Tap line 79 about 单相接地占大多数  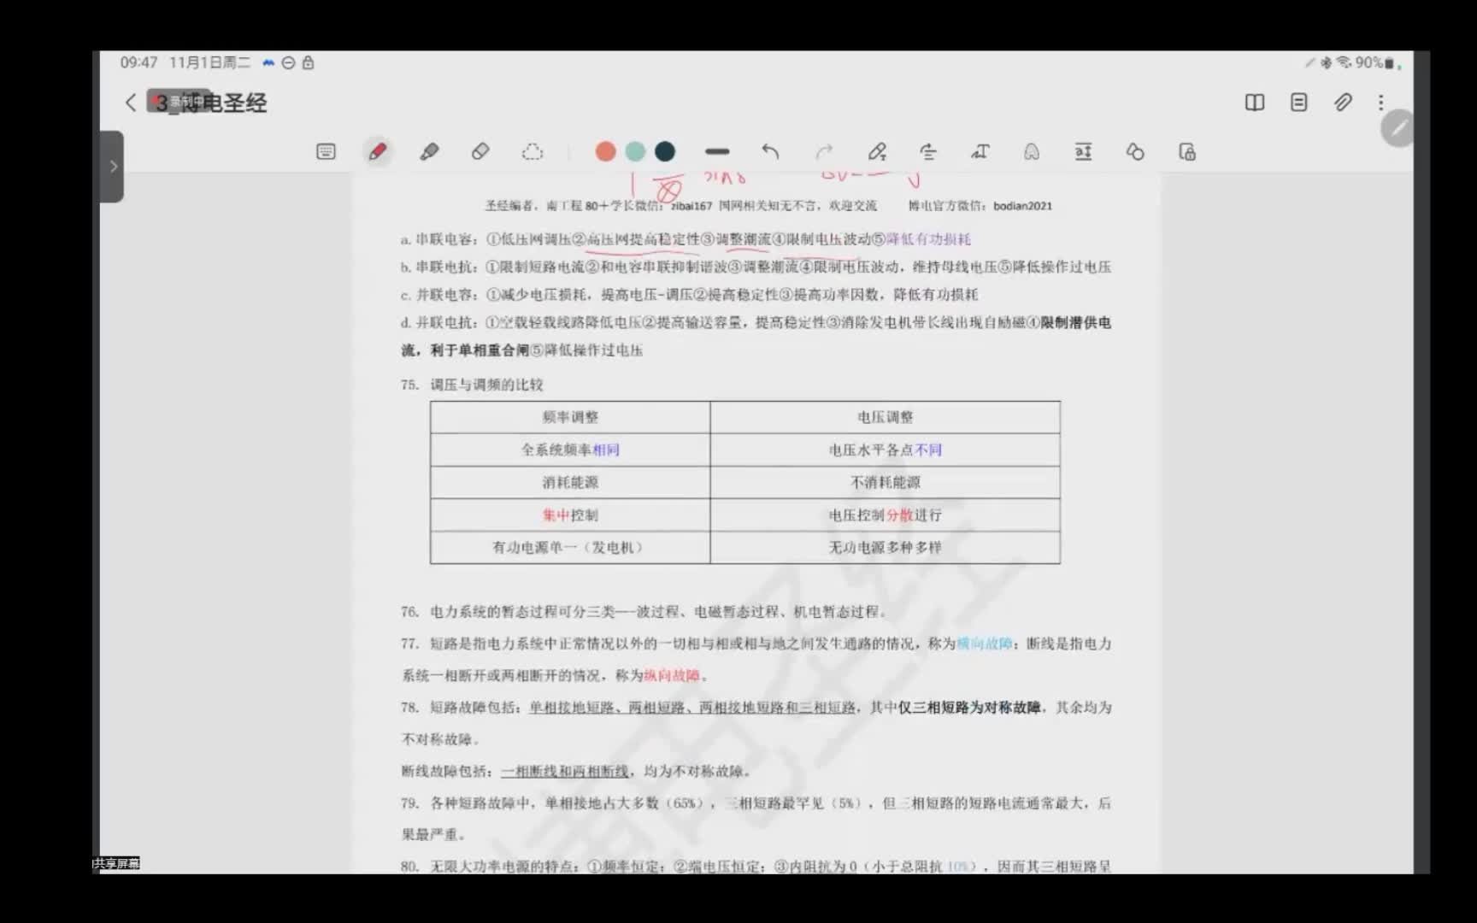756,819
